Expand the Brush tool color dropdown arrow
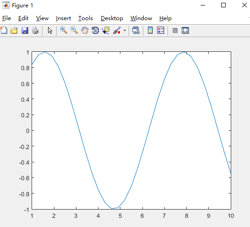Viewport: 250px width, 227px height. pyautogui.click(x=125, y=30)
